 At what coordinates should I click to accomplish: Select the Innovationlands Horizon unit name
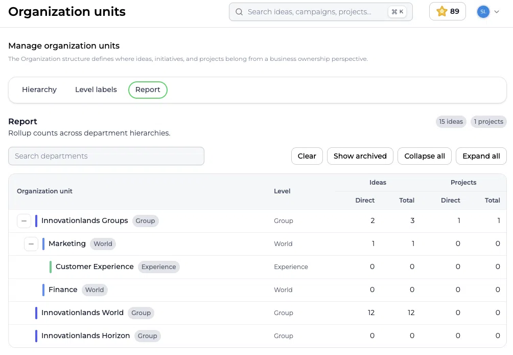(x=86, y=336)
